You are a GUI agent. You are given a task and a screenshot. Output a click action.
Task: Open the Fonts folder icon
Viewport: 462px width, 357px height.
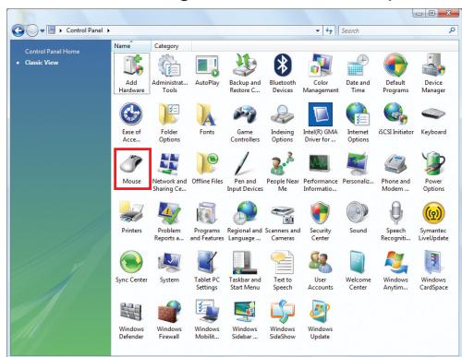tap(207, 119)
